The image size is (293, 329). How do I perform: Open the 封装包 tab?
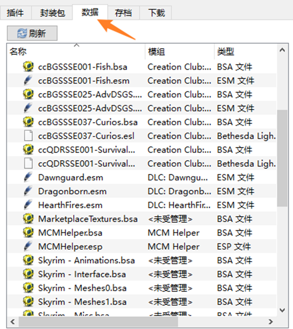pyautogui.click(x=52, y=13)
